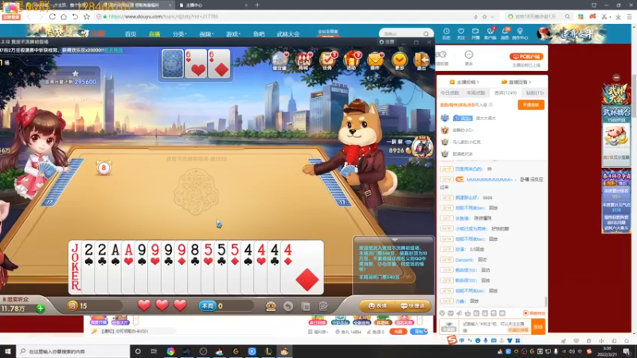Open the card record icon in bottom bar

(306, 306)
